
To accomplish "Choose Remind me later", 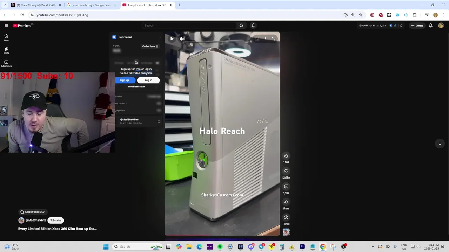I will 136,87.
